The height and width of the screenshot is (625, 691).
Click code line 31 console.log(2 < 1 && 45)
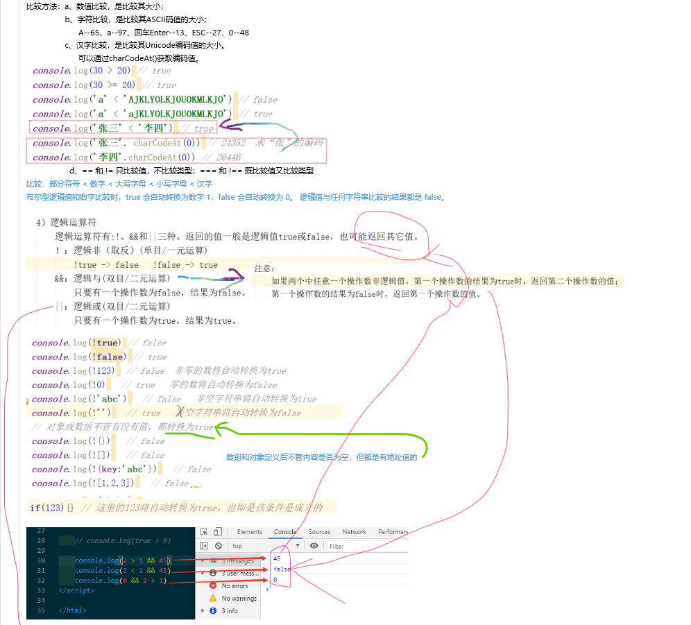coord(123,570)
